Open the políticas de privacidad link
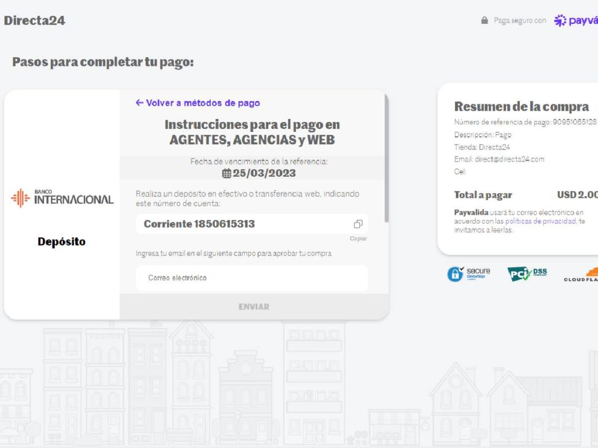The width and height of the screenshot is (598, 448). 540,221
